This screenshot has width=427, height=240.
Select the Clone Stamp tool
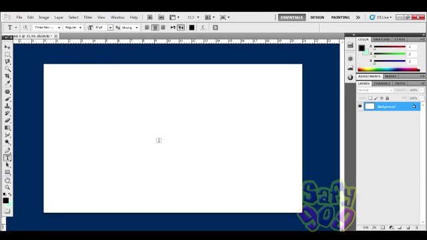click(7, 106)
